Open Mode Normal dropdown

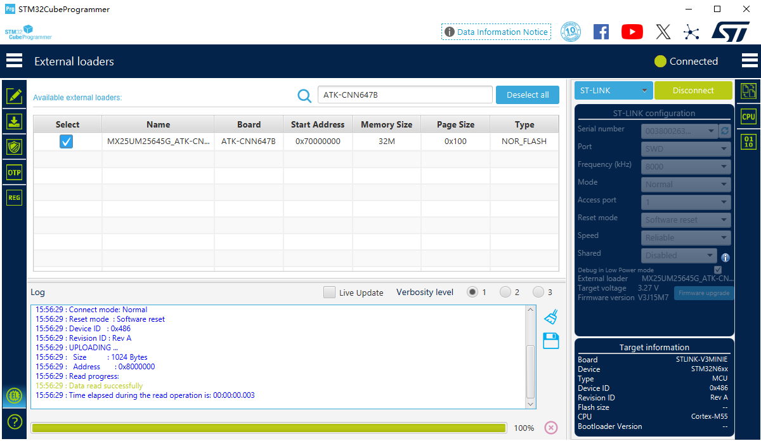point(686,185)
